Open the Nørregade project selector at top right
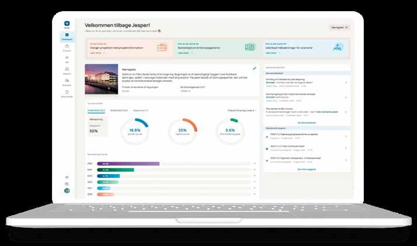Viewport: 417px width, 246px height. click(x=339, y=27)
